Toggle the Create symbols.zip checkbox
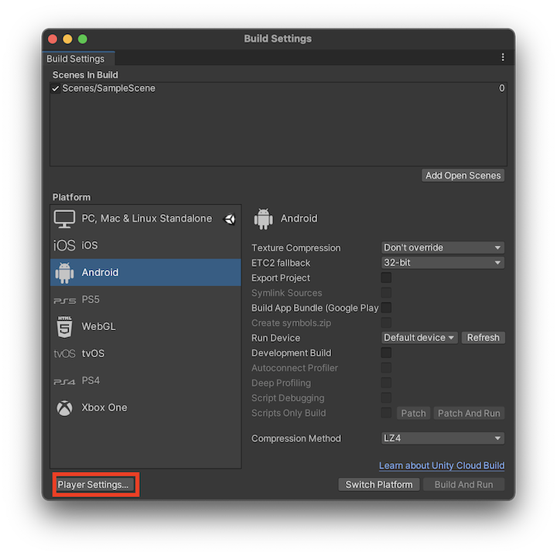The image size is (557, 556). coord(386,322)
